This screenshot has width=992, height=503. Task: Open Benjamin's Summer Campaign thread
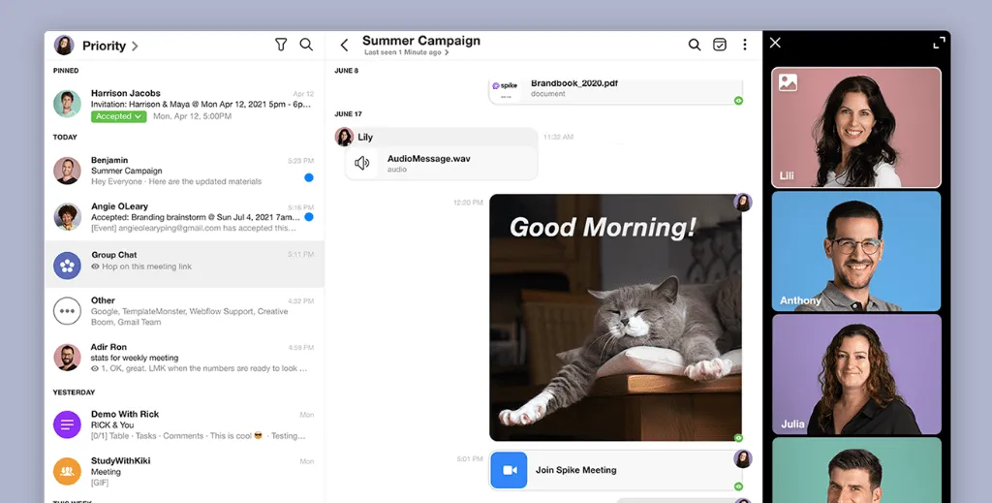[x=184, y=171]
